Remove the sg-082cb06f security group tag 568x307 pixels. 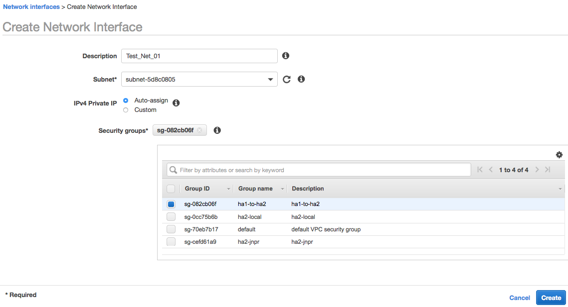pos(199,130)
